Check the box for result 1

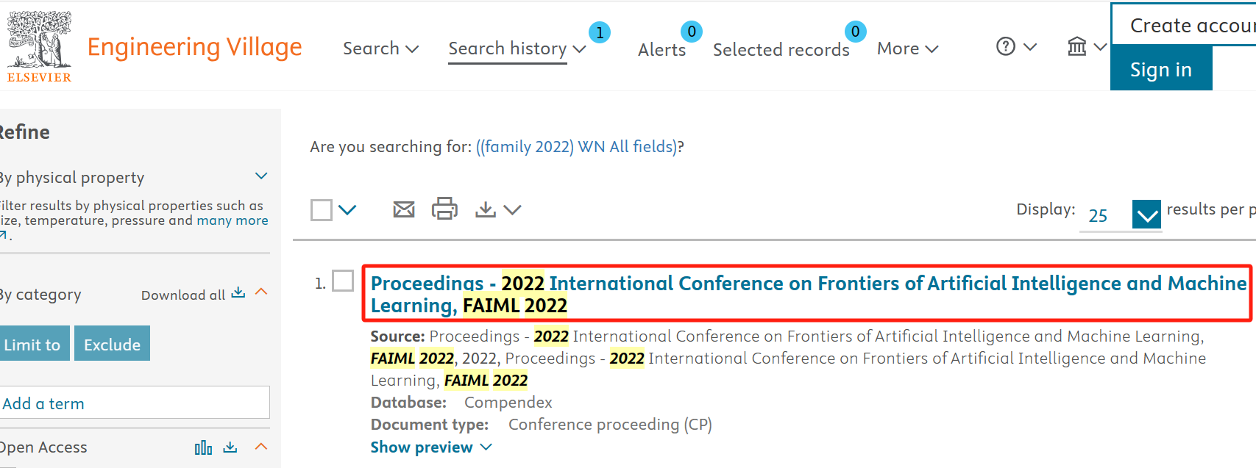click(343, 281)
